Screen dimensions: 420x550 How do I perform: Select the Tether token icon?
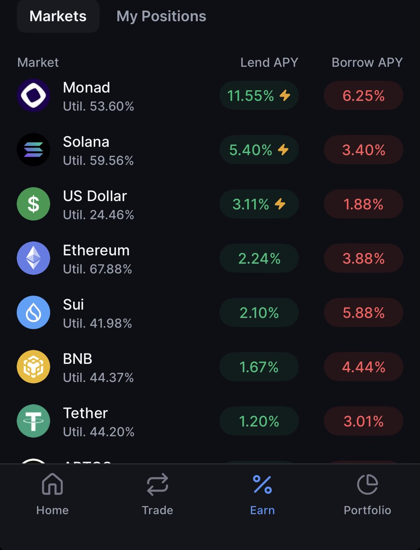(33, 421)
